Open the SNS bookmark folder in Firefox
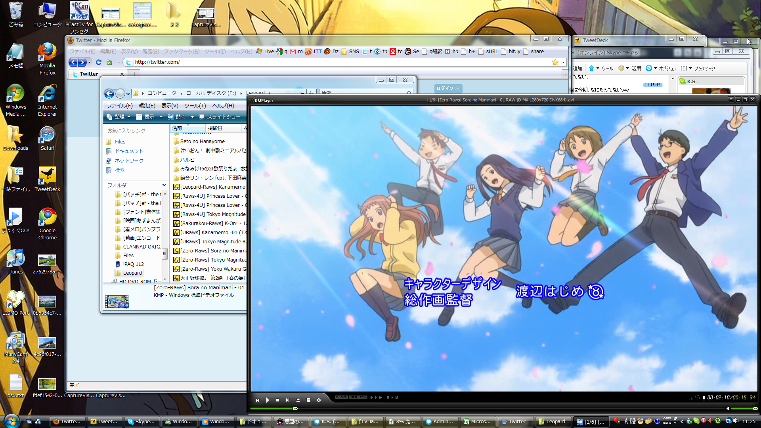This screenshot has height=428, width=761. point(350,52)
